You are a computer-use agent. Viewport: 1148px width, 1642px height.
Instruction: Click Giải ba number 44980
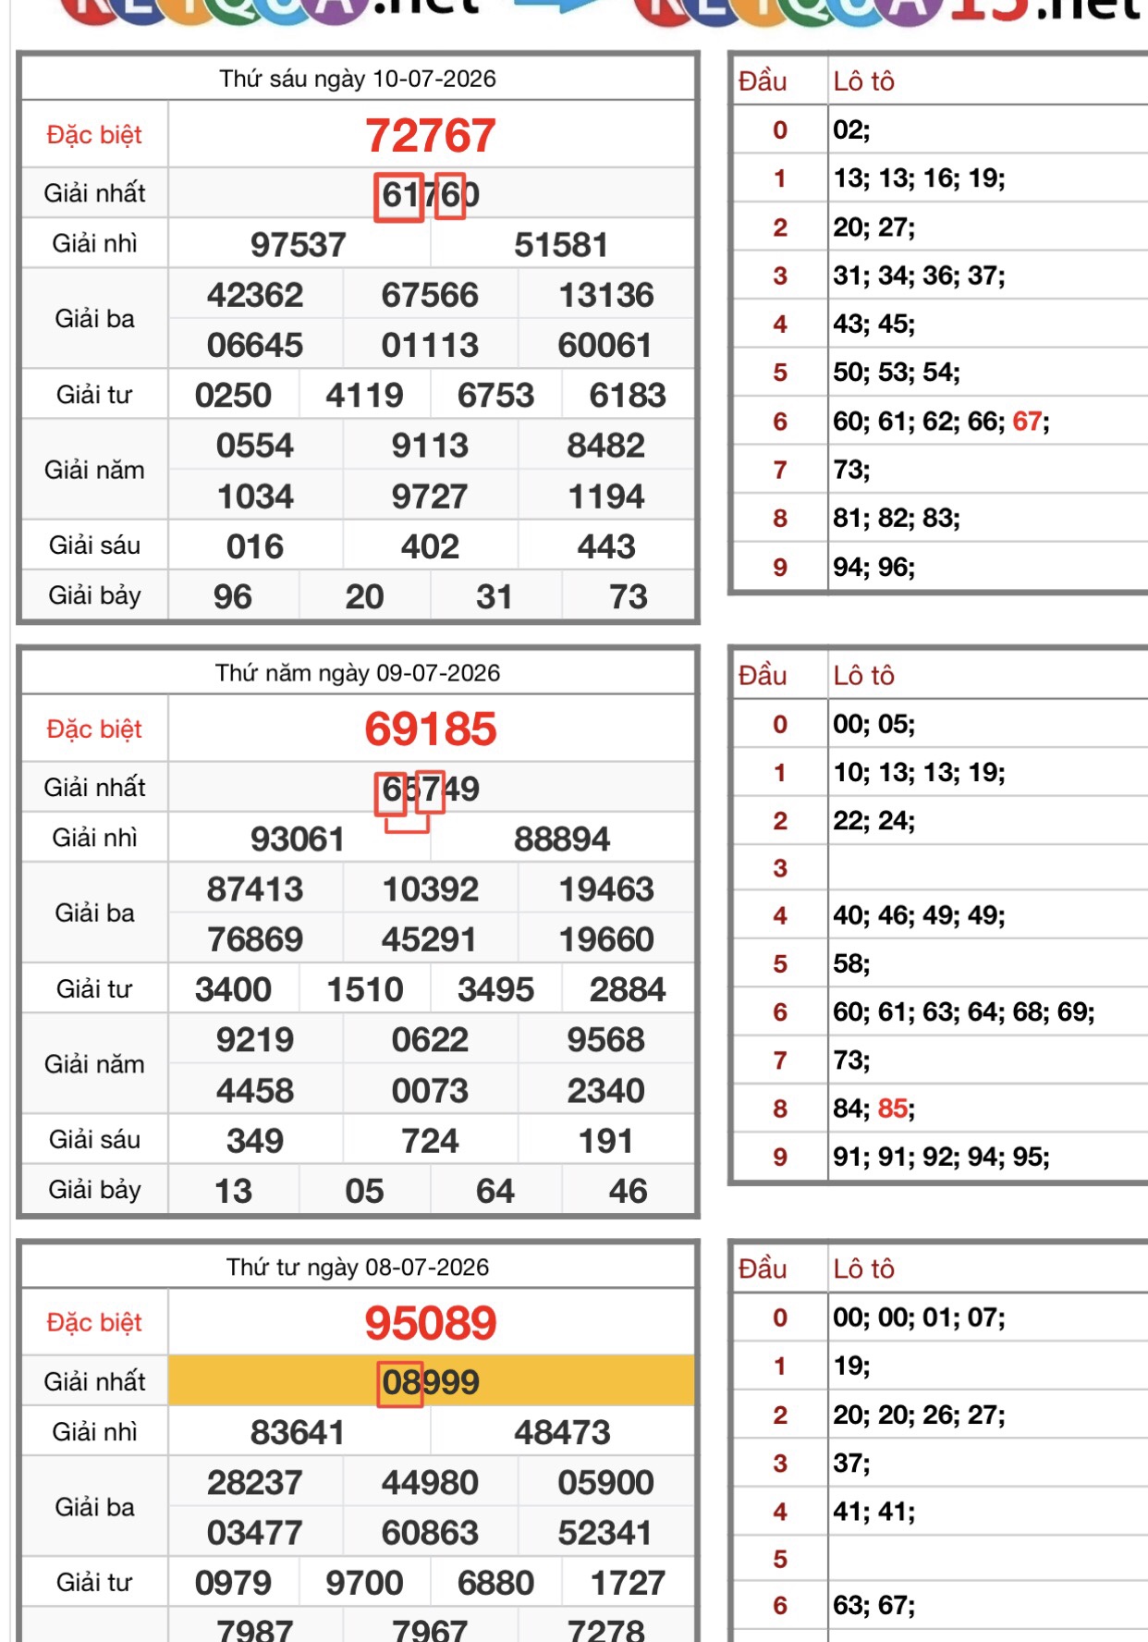click(x=431, y=1483)
